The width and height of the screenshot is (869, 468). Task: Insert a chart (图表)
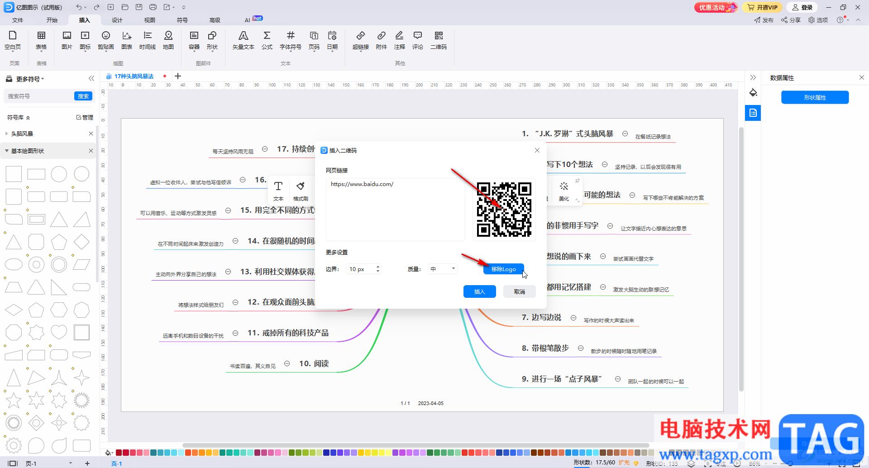coord(127,40)
